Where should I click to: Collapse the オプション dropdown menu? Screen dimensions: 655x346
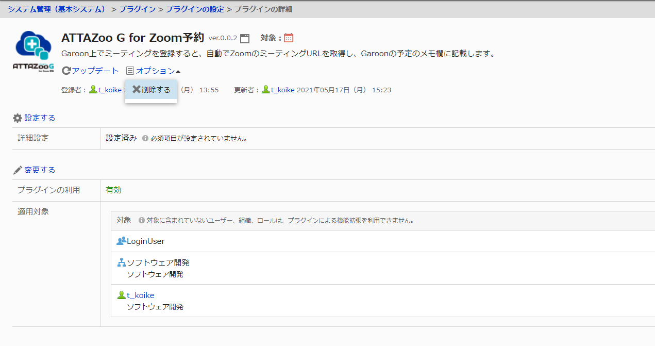155,71
